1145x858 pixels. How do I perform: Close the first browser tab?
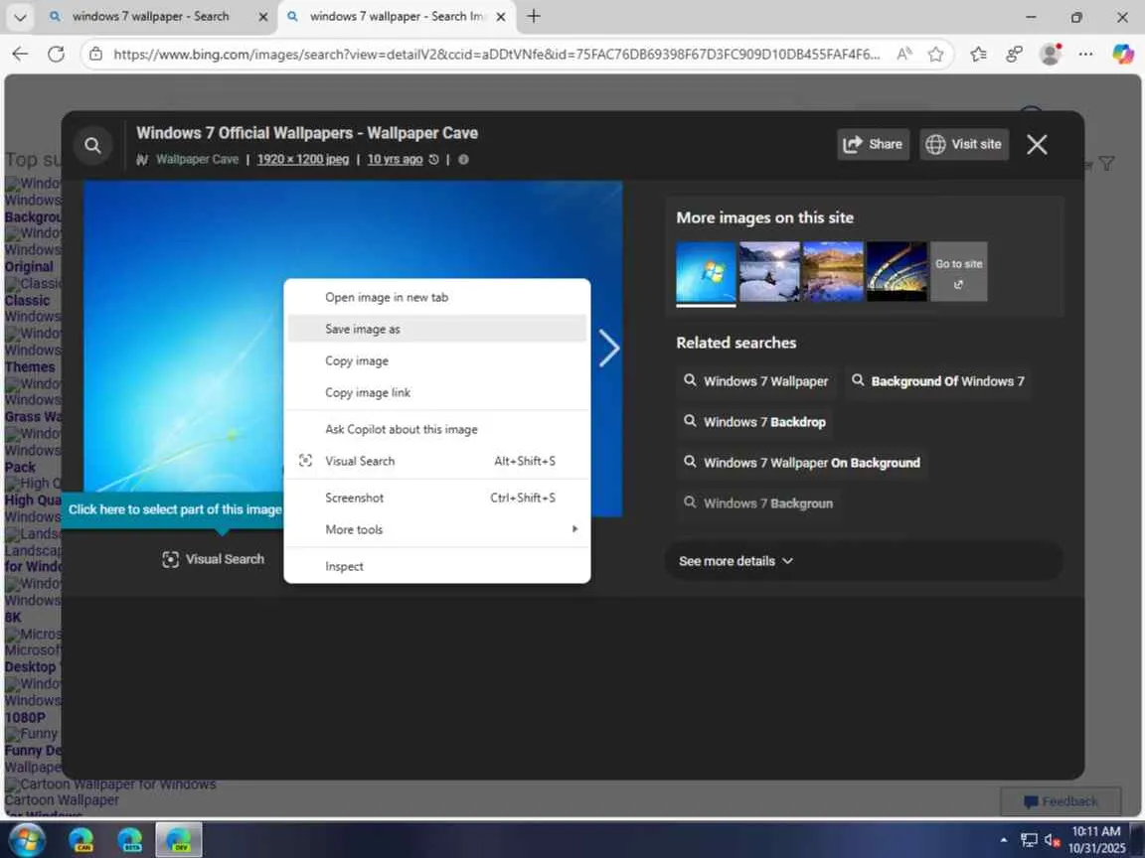coord(263,17)
